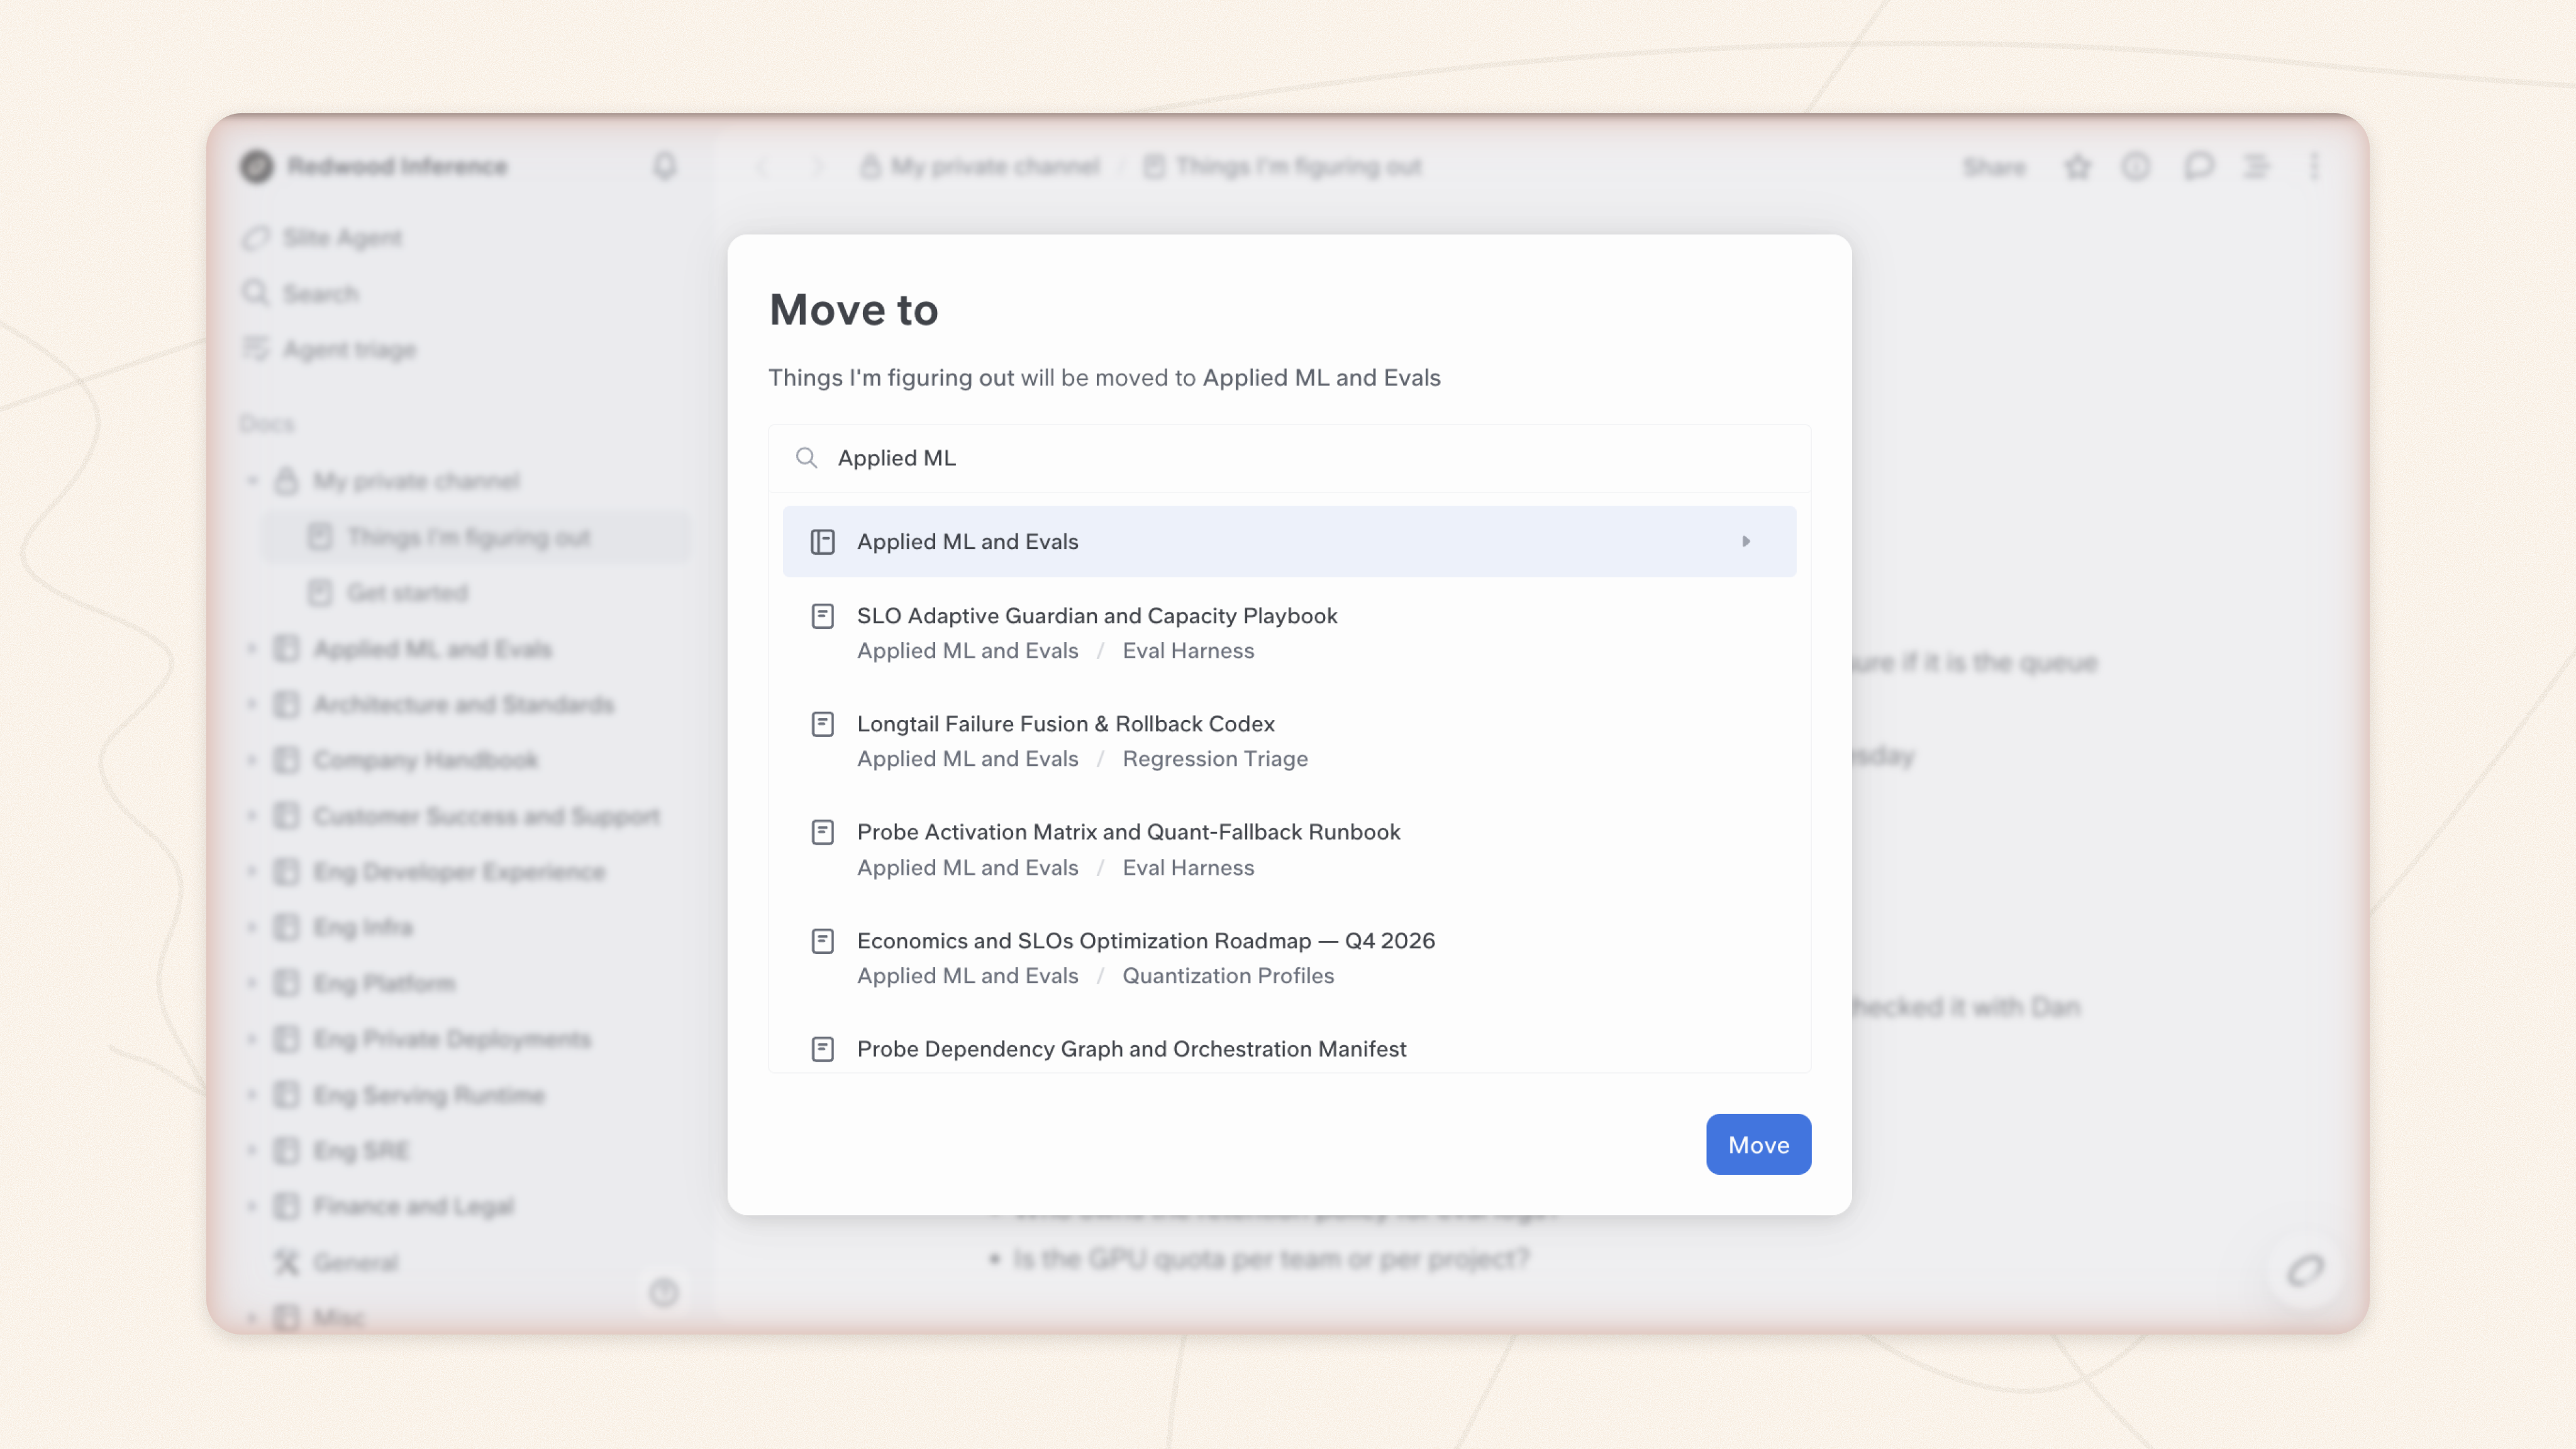Select Longtail Failure Fusion & Rollback Codex

1289,740
